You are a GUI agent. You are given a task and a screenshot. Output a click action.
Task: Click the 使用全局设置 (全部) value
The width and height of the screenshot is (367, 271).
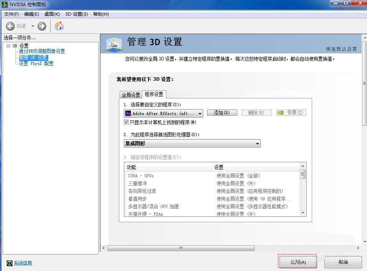(238, 176)
